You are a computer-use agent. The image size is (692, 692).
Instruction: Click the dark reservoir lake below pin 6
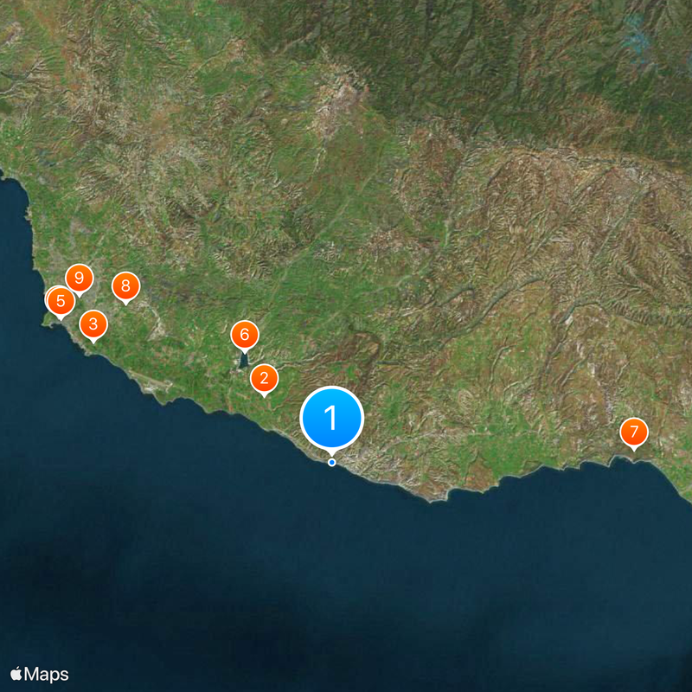(x=244, y=361)
